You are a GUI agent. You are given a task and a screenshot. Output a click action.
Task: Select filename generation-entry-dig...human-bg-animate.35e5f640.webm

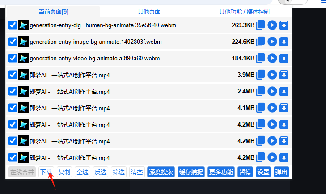(x=103, y=25)
